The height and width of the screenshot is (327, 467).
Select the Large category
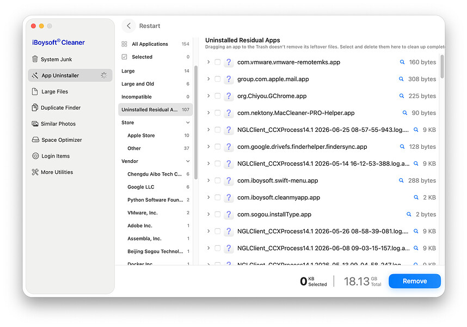point(155,71)
